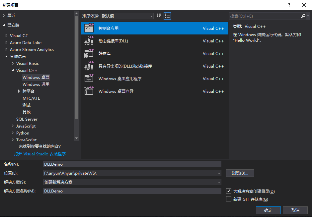Select Windows 通用 in the tree
The height and width of the screenshot is (217, 312).
tap(36, 84)
